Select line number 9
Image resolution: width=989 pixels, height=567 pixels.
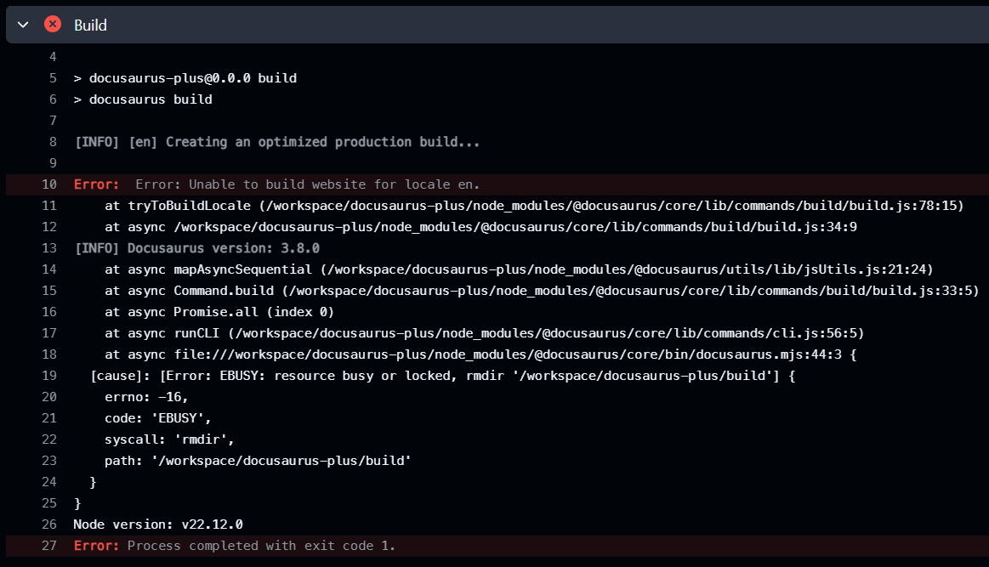pyautogui.click(x=53, y=163)
